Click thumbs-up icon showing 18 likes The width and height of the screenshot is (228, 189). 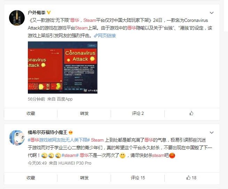coord(188,178)
